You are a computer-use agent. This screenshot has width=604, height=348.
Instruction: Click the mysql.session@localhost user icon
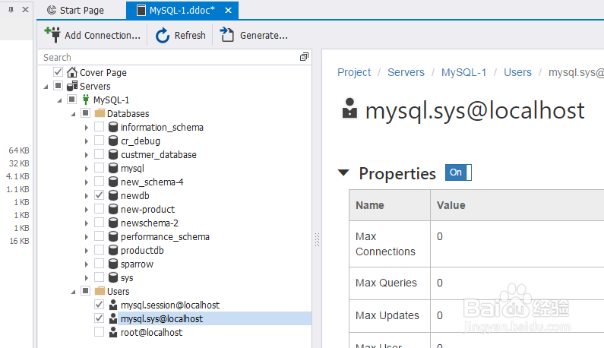point(113,305)
